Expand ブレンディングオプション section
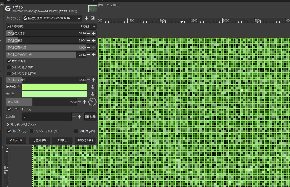 (x=22, y=125)
